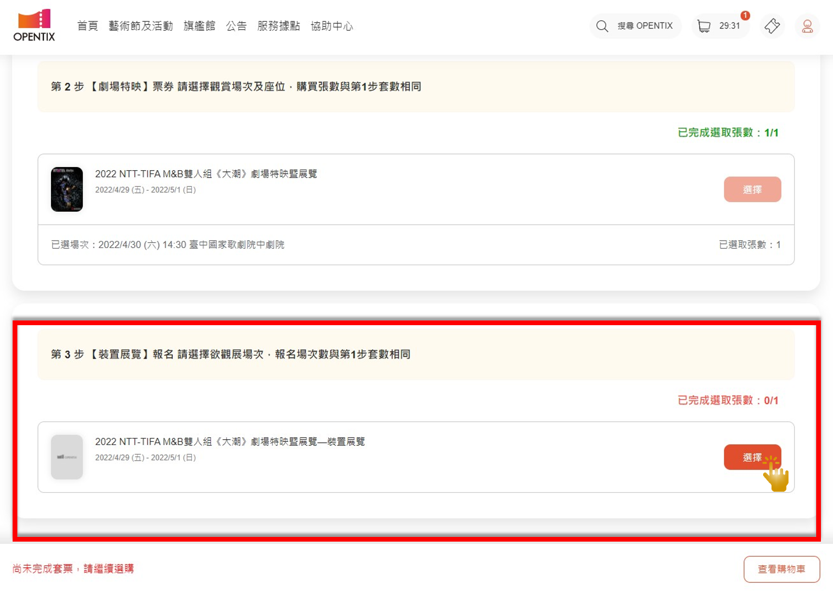Open the user account profile icon
833x591 pixels.
click(807, 26)
